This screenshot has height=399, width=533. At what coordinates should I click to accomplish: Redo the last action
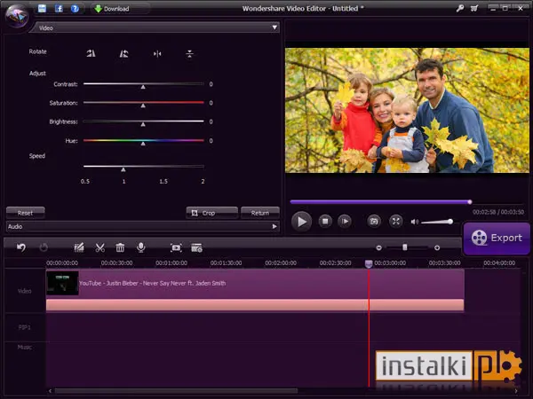(44, 247)
